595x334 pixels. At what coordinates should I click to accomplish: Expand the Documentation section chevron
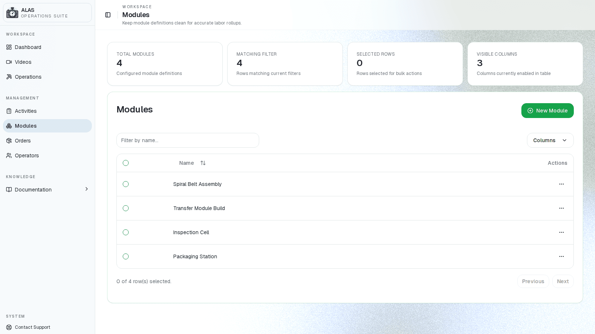(x=87, y=189)
